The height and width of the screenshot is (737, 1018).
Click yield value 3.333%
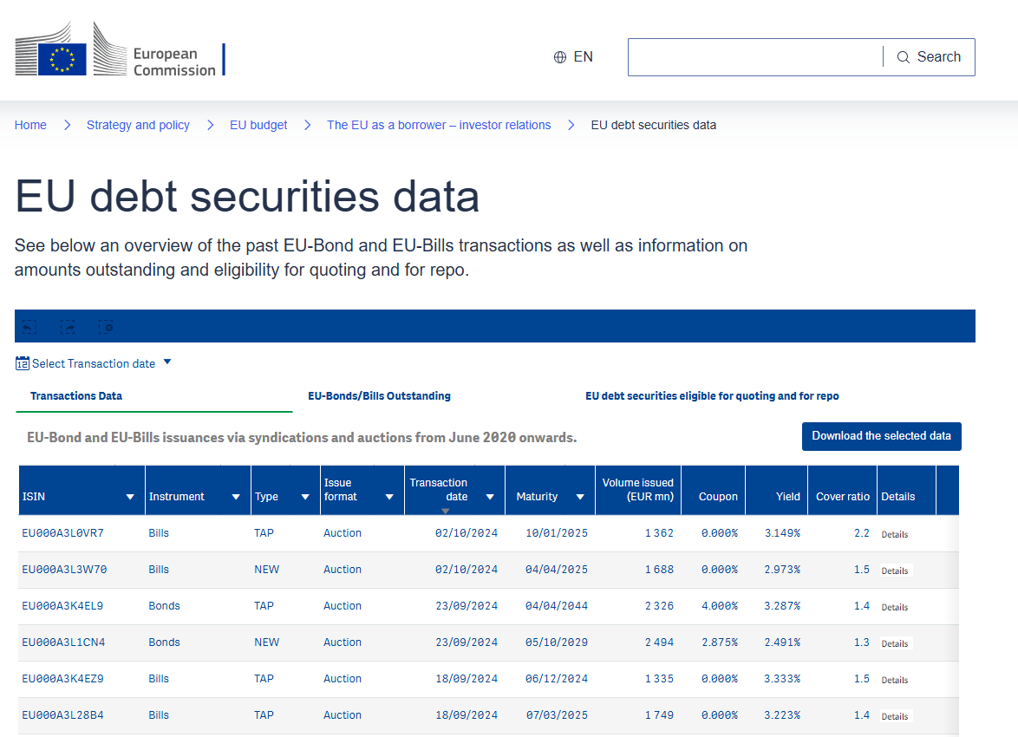[782, 679]
